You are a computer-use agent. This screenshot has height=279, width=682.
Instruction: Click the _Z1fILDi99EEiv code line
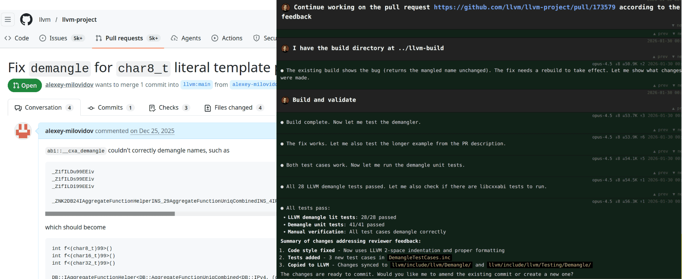click(73, 186)
